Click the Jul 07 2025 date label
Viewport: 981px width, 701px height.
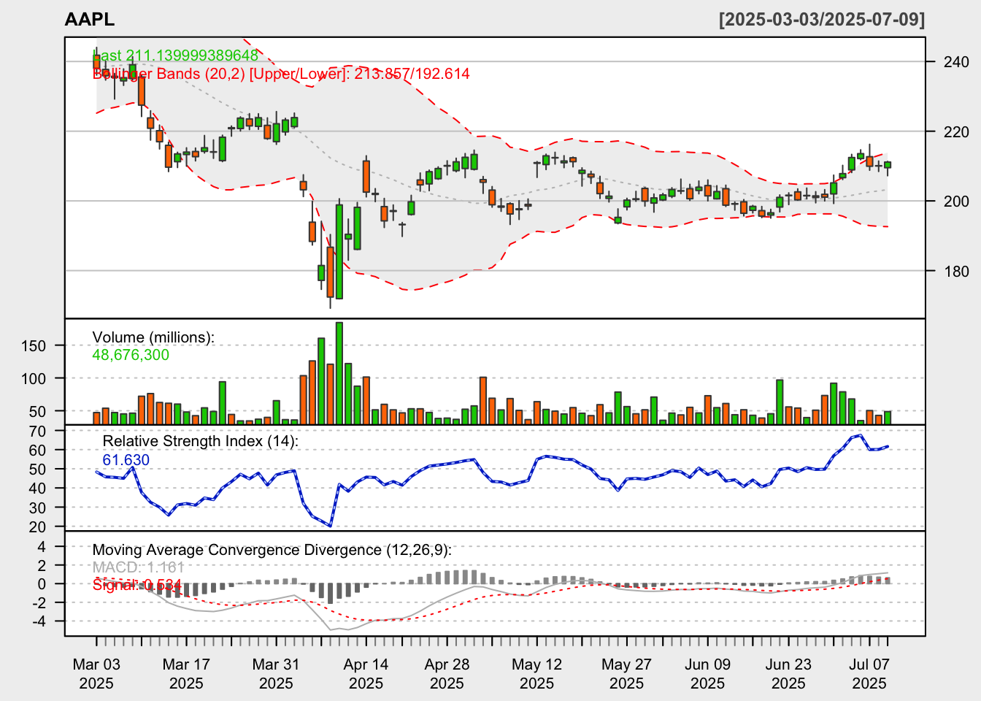click(x=869, y=674)
